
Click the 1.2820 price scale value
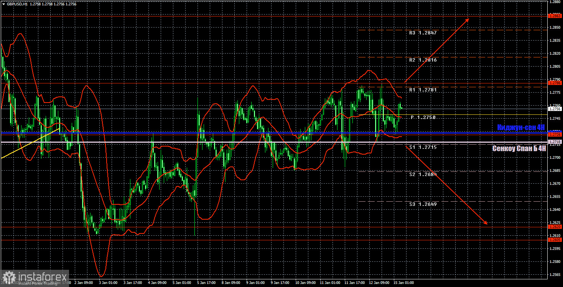pyautogui.click(x=555, y=54)
